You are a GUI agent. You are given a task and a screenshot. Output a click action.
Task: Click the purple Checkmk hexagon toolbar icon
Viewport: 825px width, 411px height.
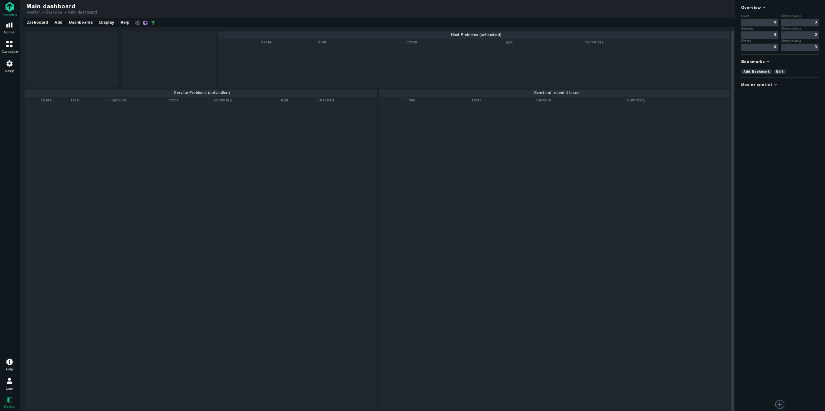[x=145, y=23]
